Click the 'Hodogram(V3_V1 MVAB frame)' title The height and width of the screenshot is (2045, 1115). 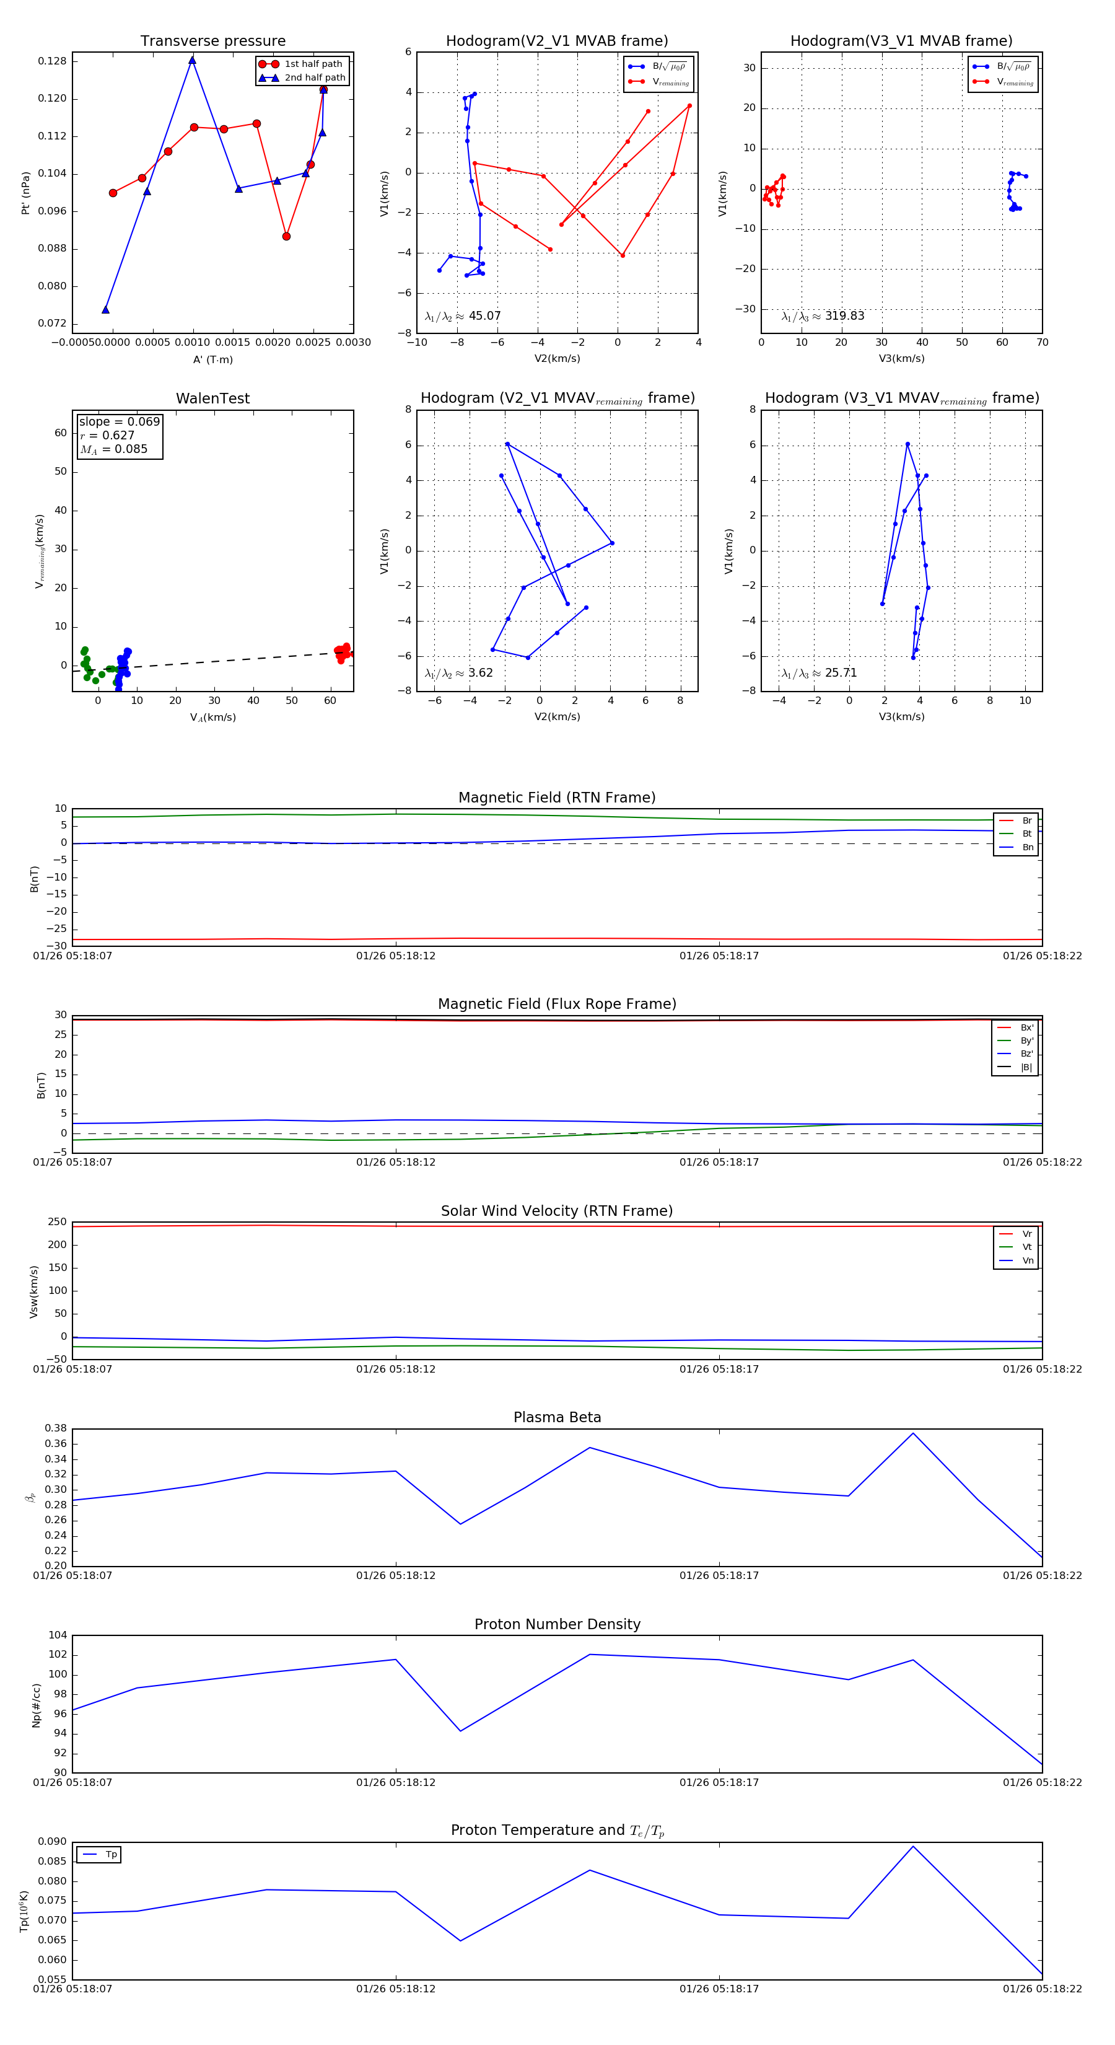point(901,42)
